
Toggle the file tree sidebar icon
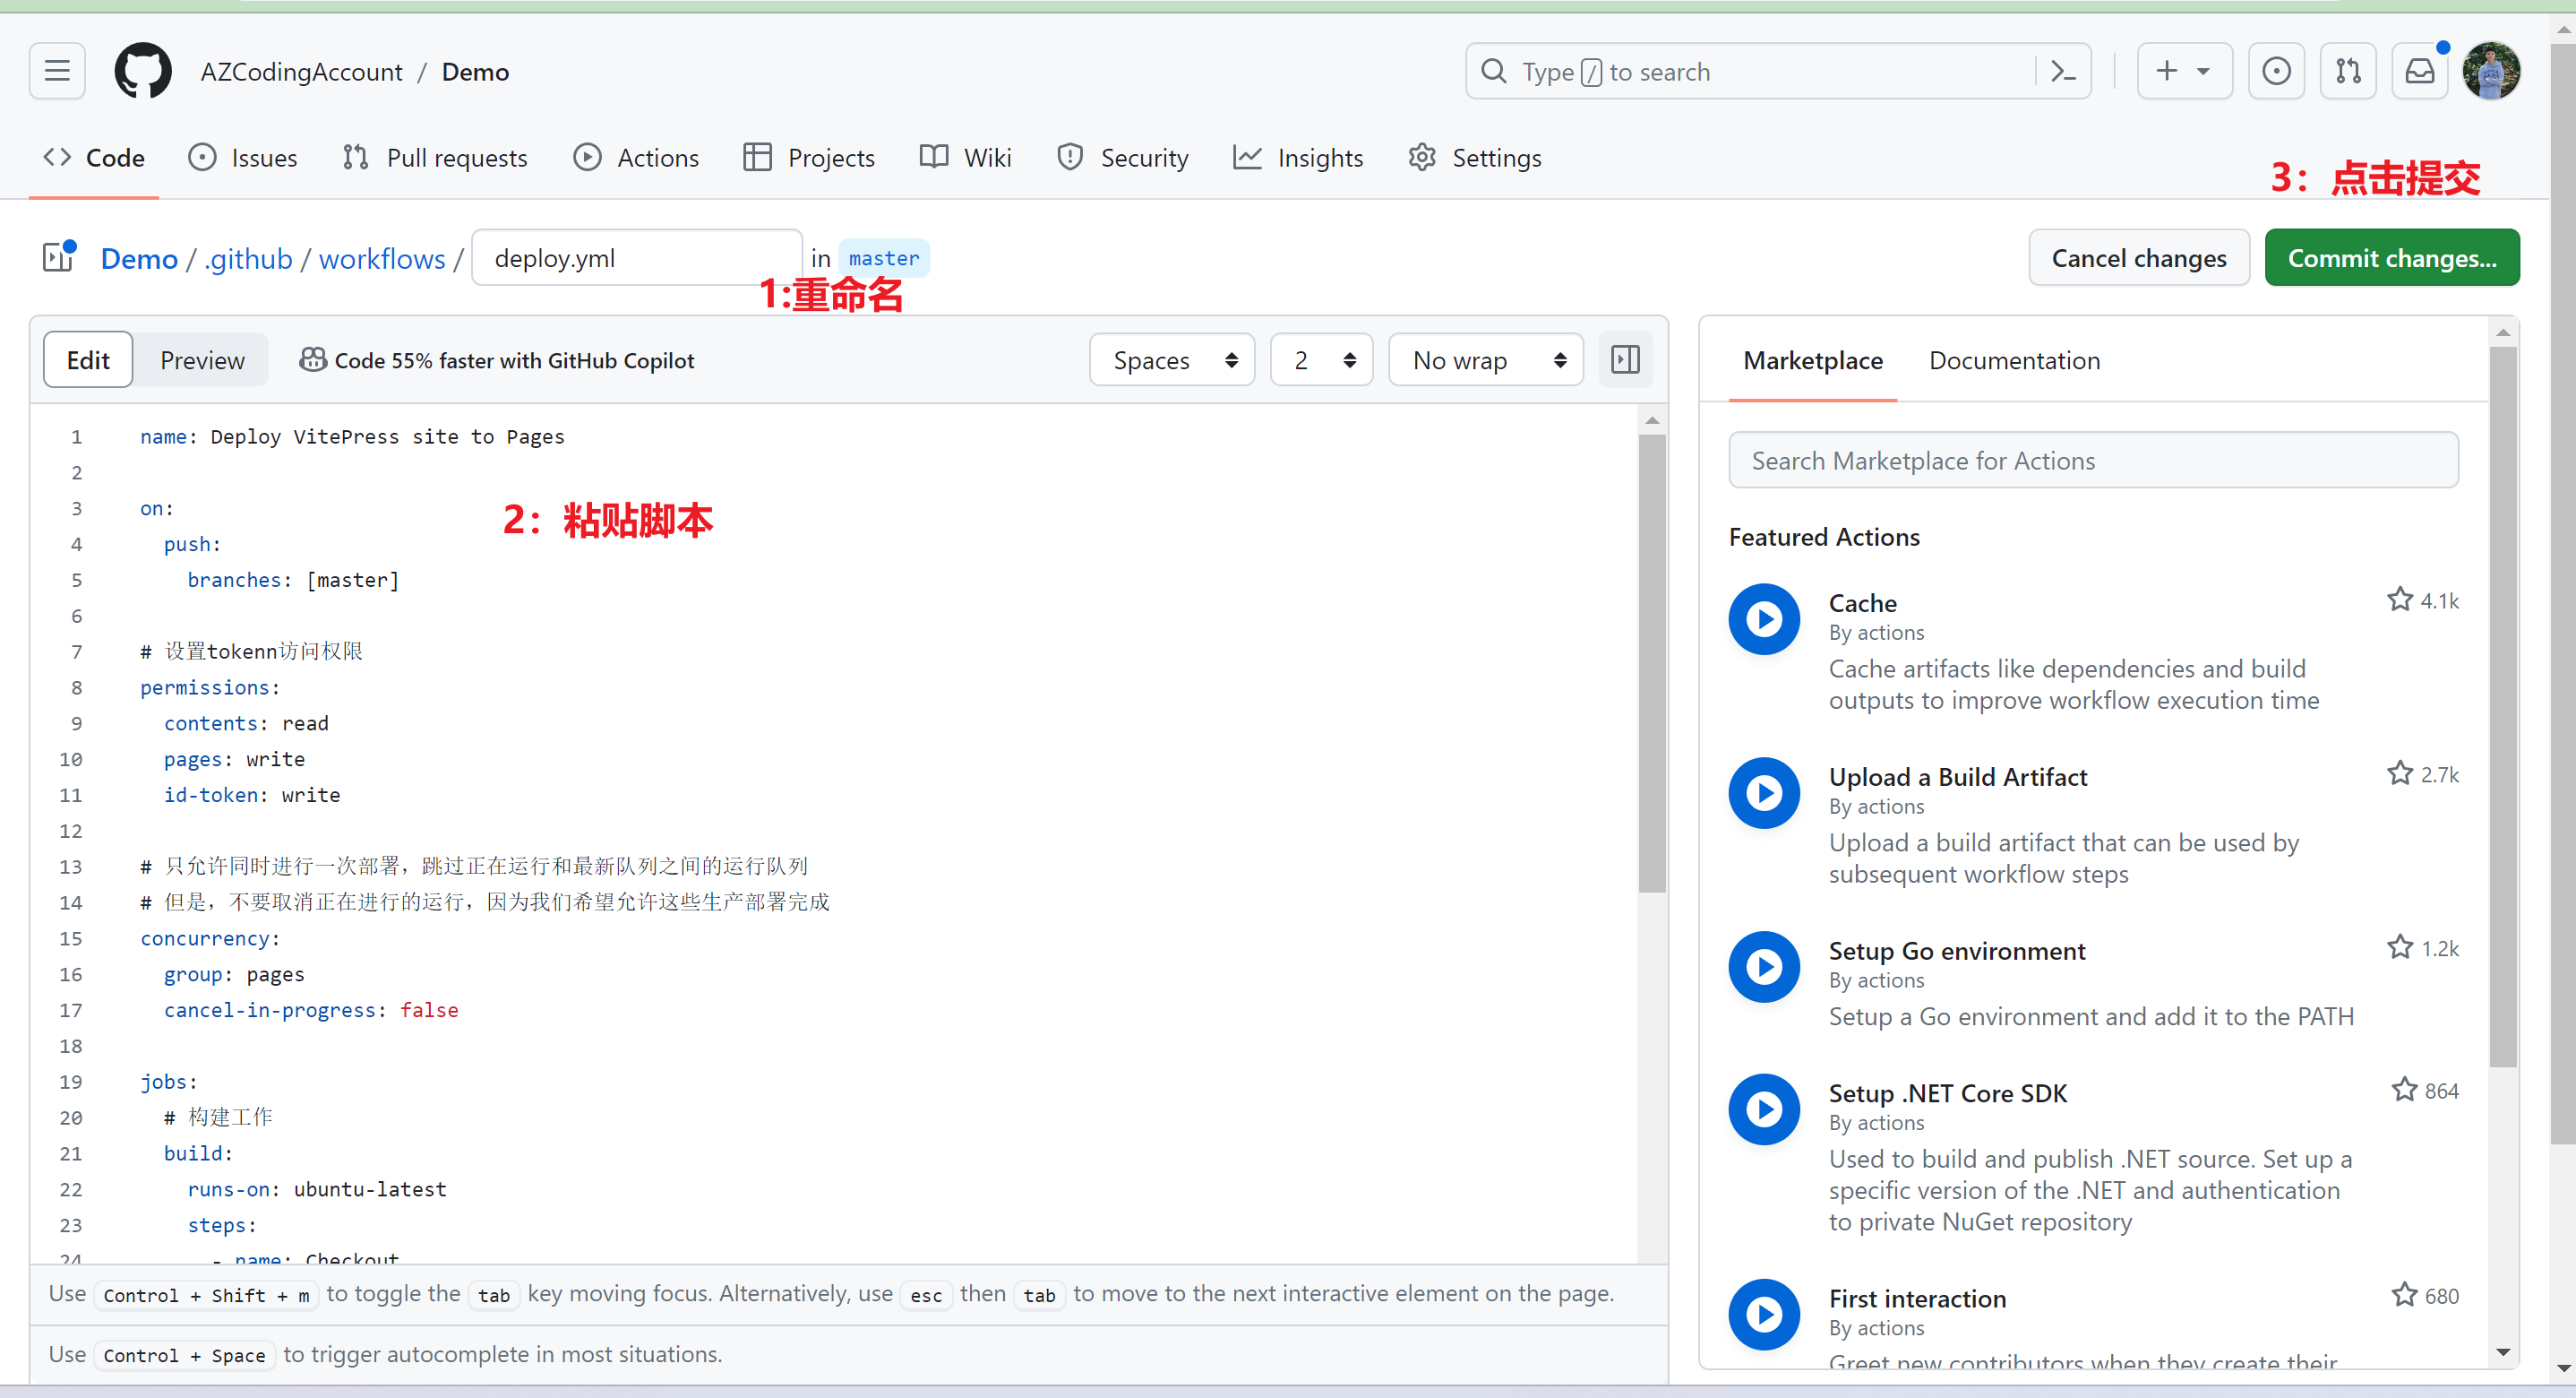[59, 257]
